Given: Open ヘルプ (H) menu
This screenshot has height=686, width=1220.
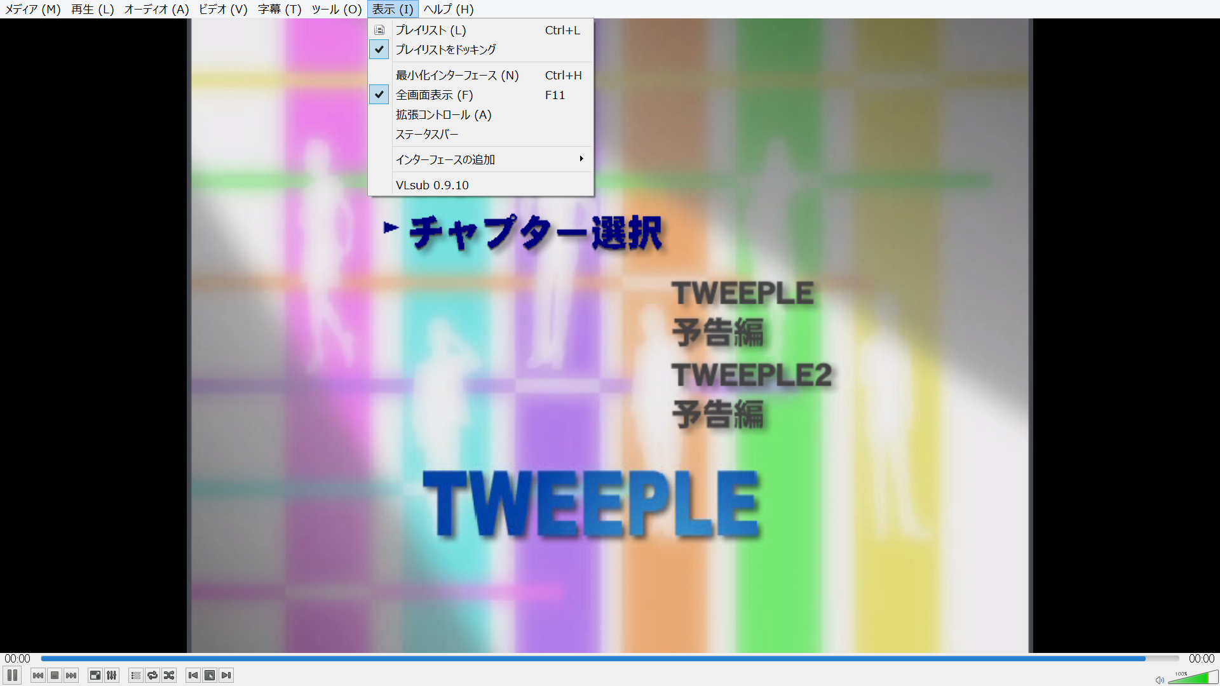Looking at the screenshot, I should tap(449, 9).
